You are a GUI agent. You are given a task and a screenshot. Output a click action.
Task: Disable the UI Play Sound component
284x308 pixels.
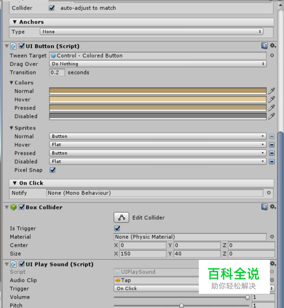click(22, 264)
